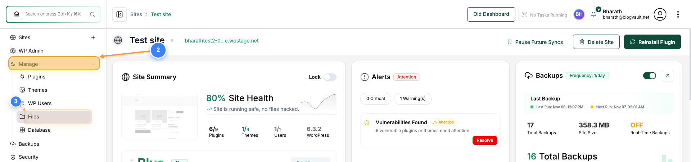Click the Alerts exclamation icon
Viewport: 691px width, 162px height.
tap(365, 77)
